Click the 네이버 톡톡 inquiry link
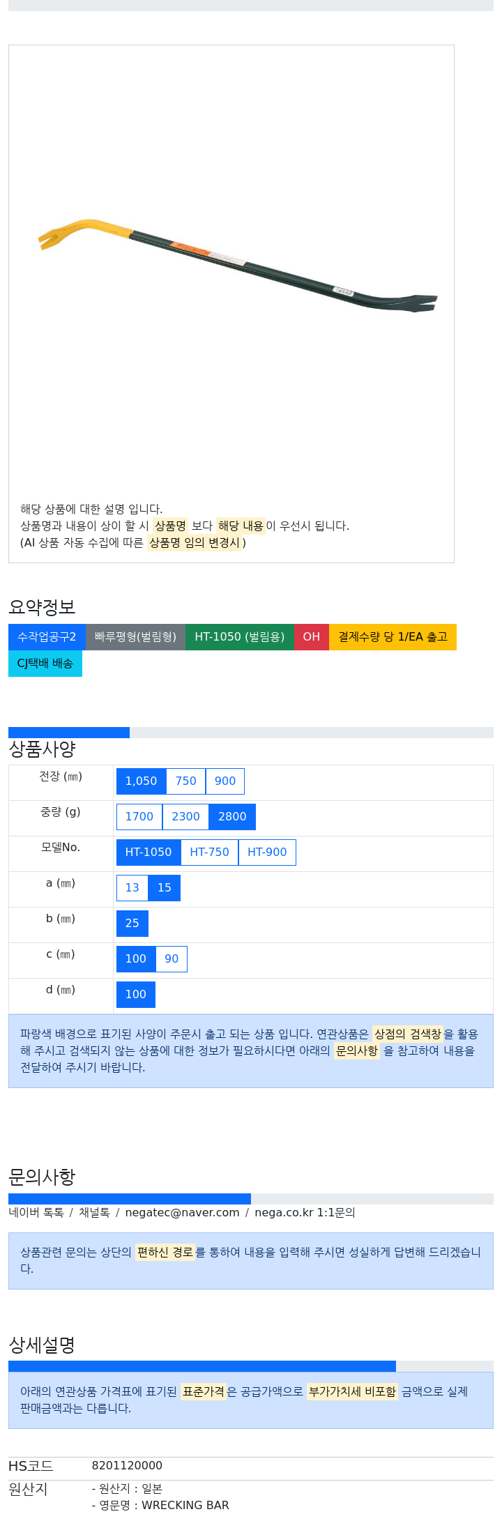 (x=36, y=1212)
